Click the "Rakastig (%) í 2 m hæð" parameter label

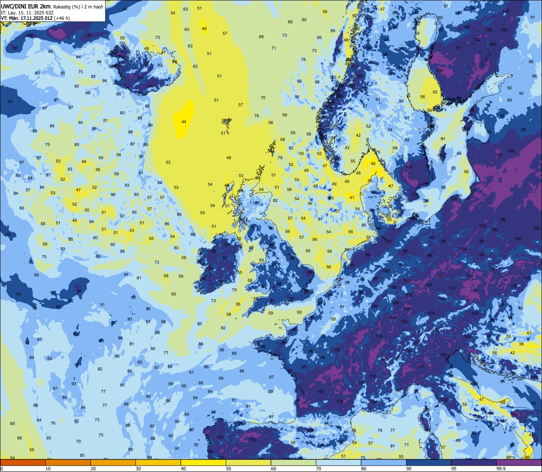[78, 6]
